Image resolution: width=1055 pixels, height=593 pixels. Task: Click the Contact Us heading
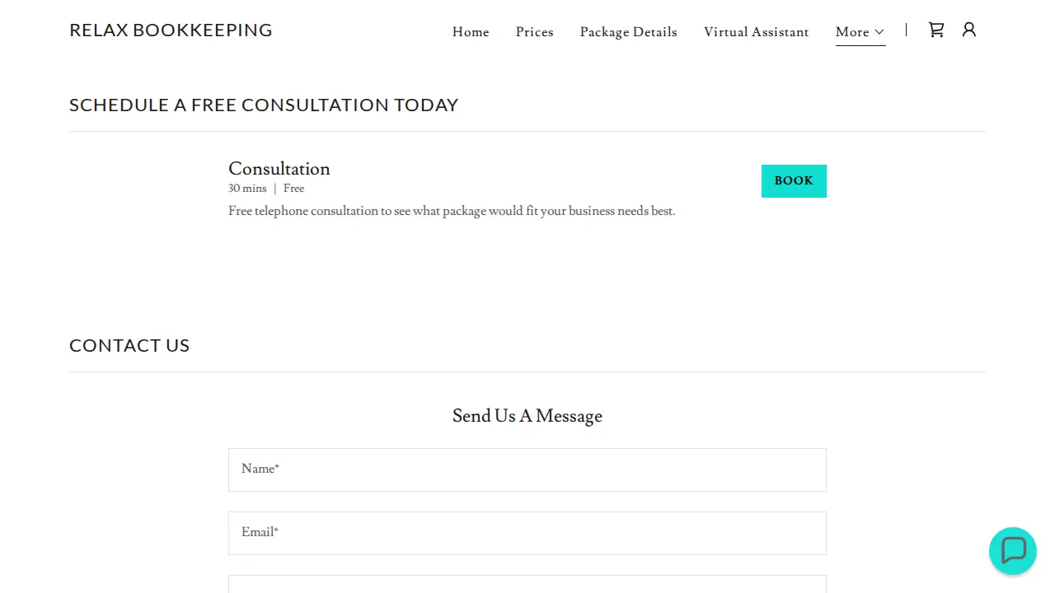click(x=129, y=346)
